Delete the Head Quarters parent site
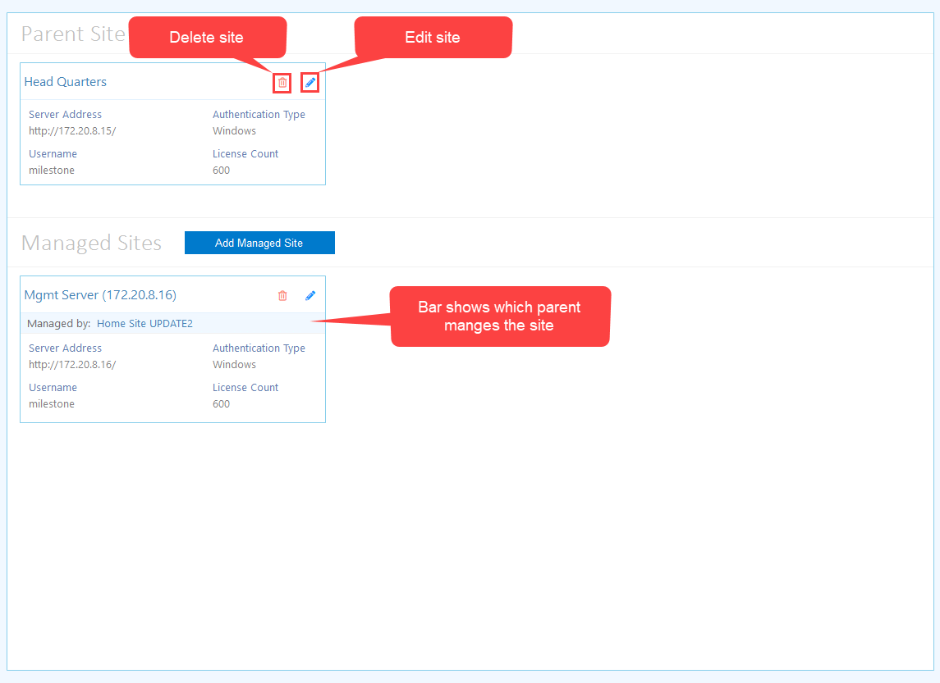Image resolution: width=940 pixels, height=683 pixels. [282, 83]
